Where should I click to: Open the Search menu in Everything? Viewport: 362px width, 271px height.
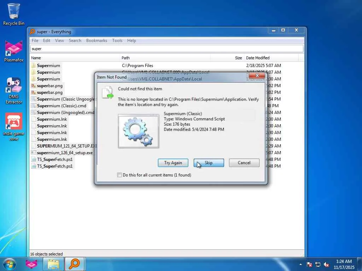(75, 41)
